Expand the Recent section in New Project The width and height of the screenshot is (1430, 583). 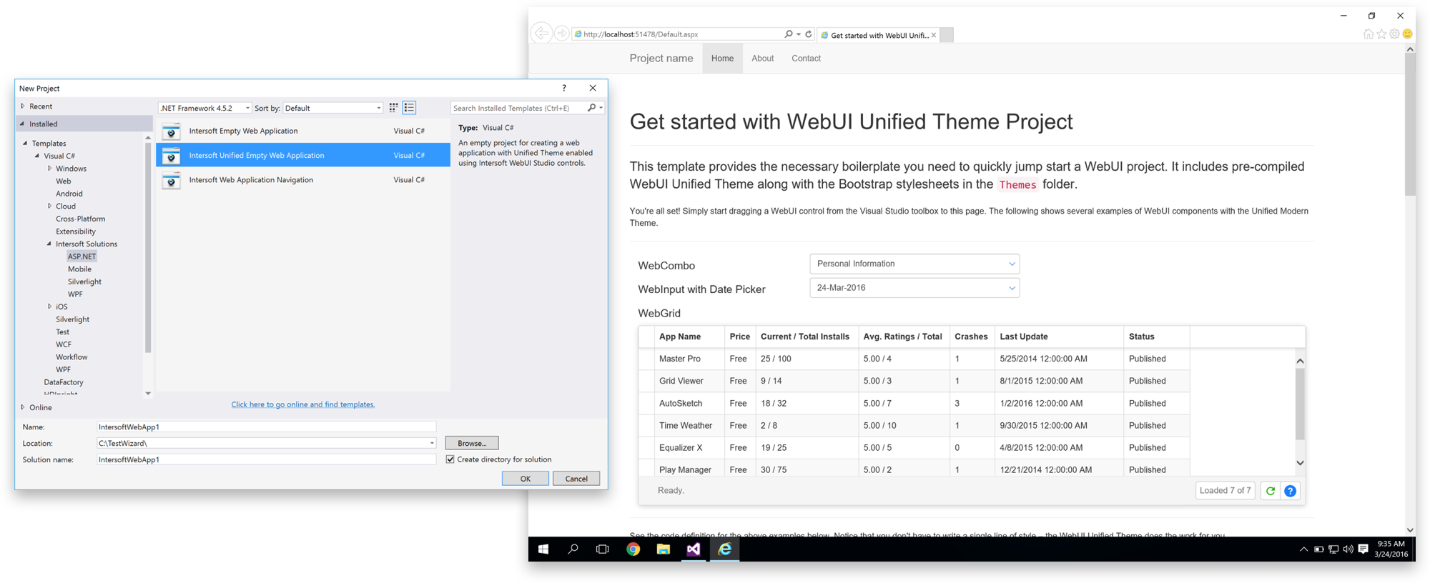pyautogui.click(x=23, y=106)
